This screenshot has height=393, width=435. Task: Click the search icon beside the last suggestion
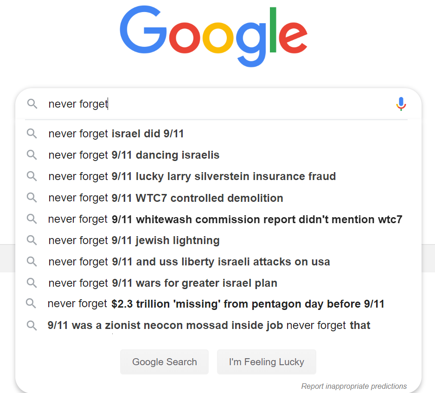pyautogui.click(x=32, y=325)
